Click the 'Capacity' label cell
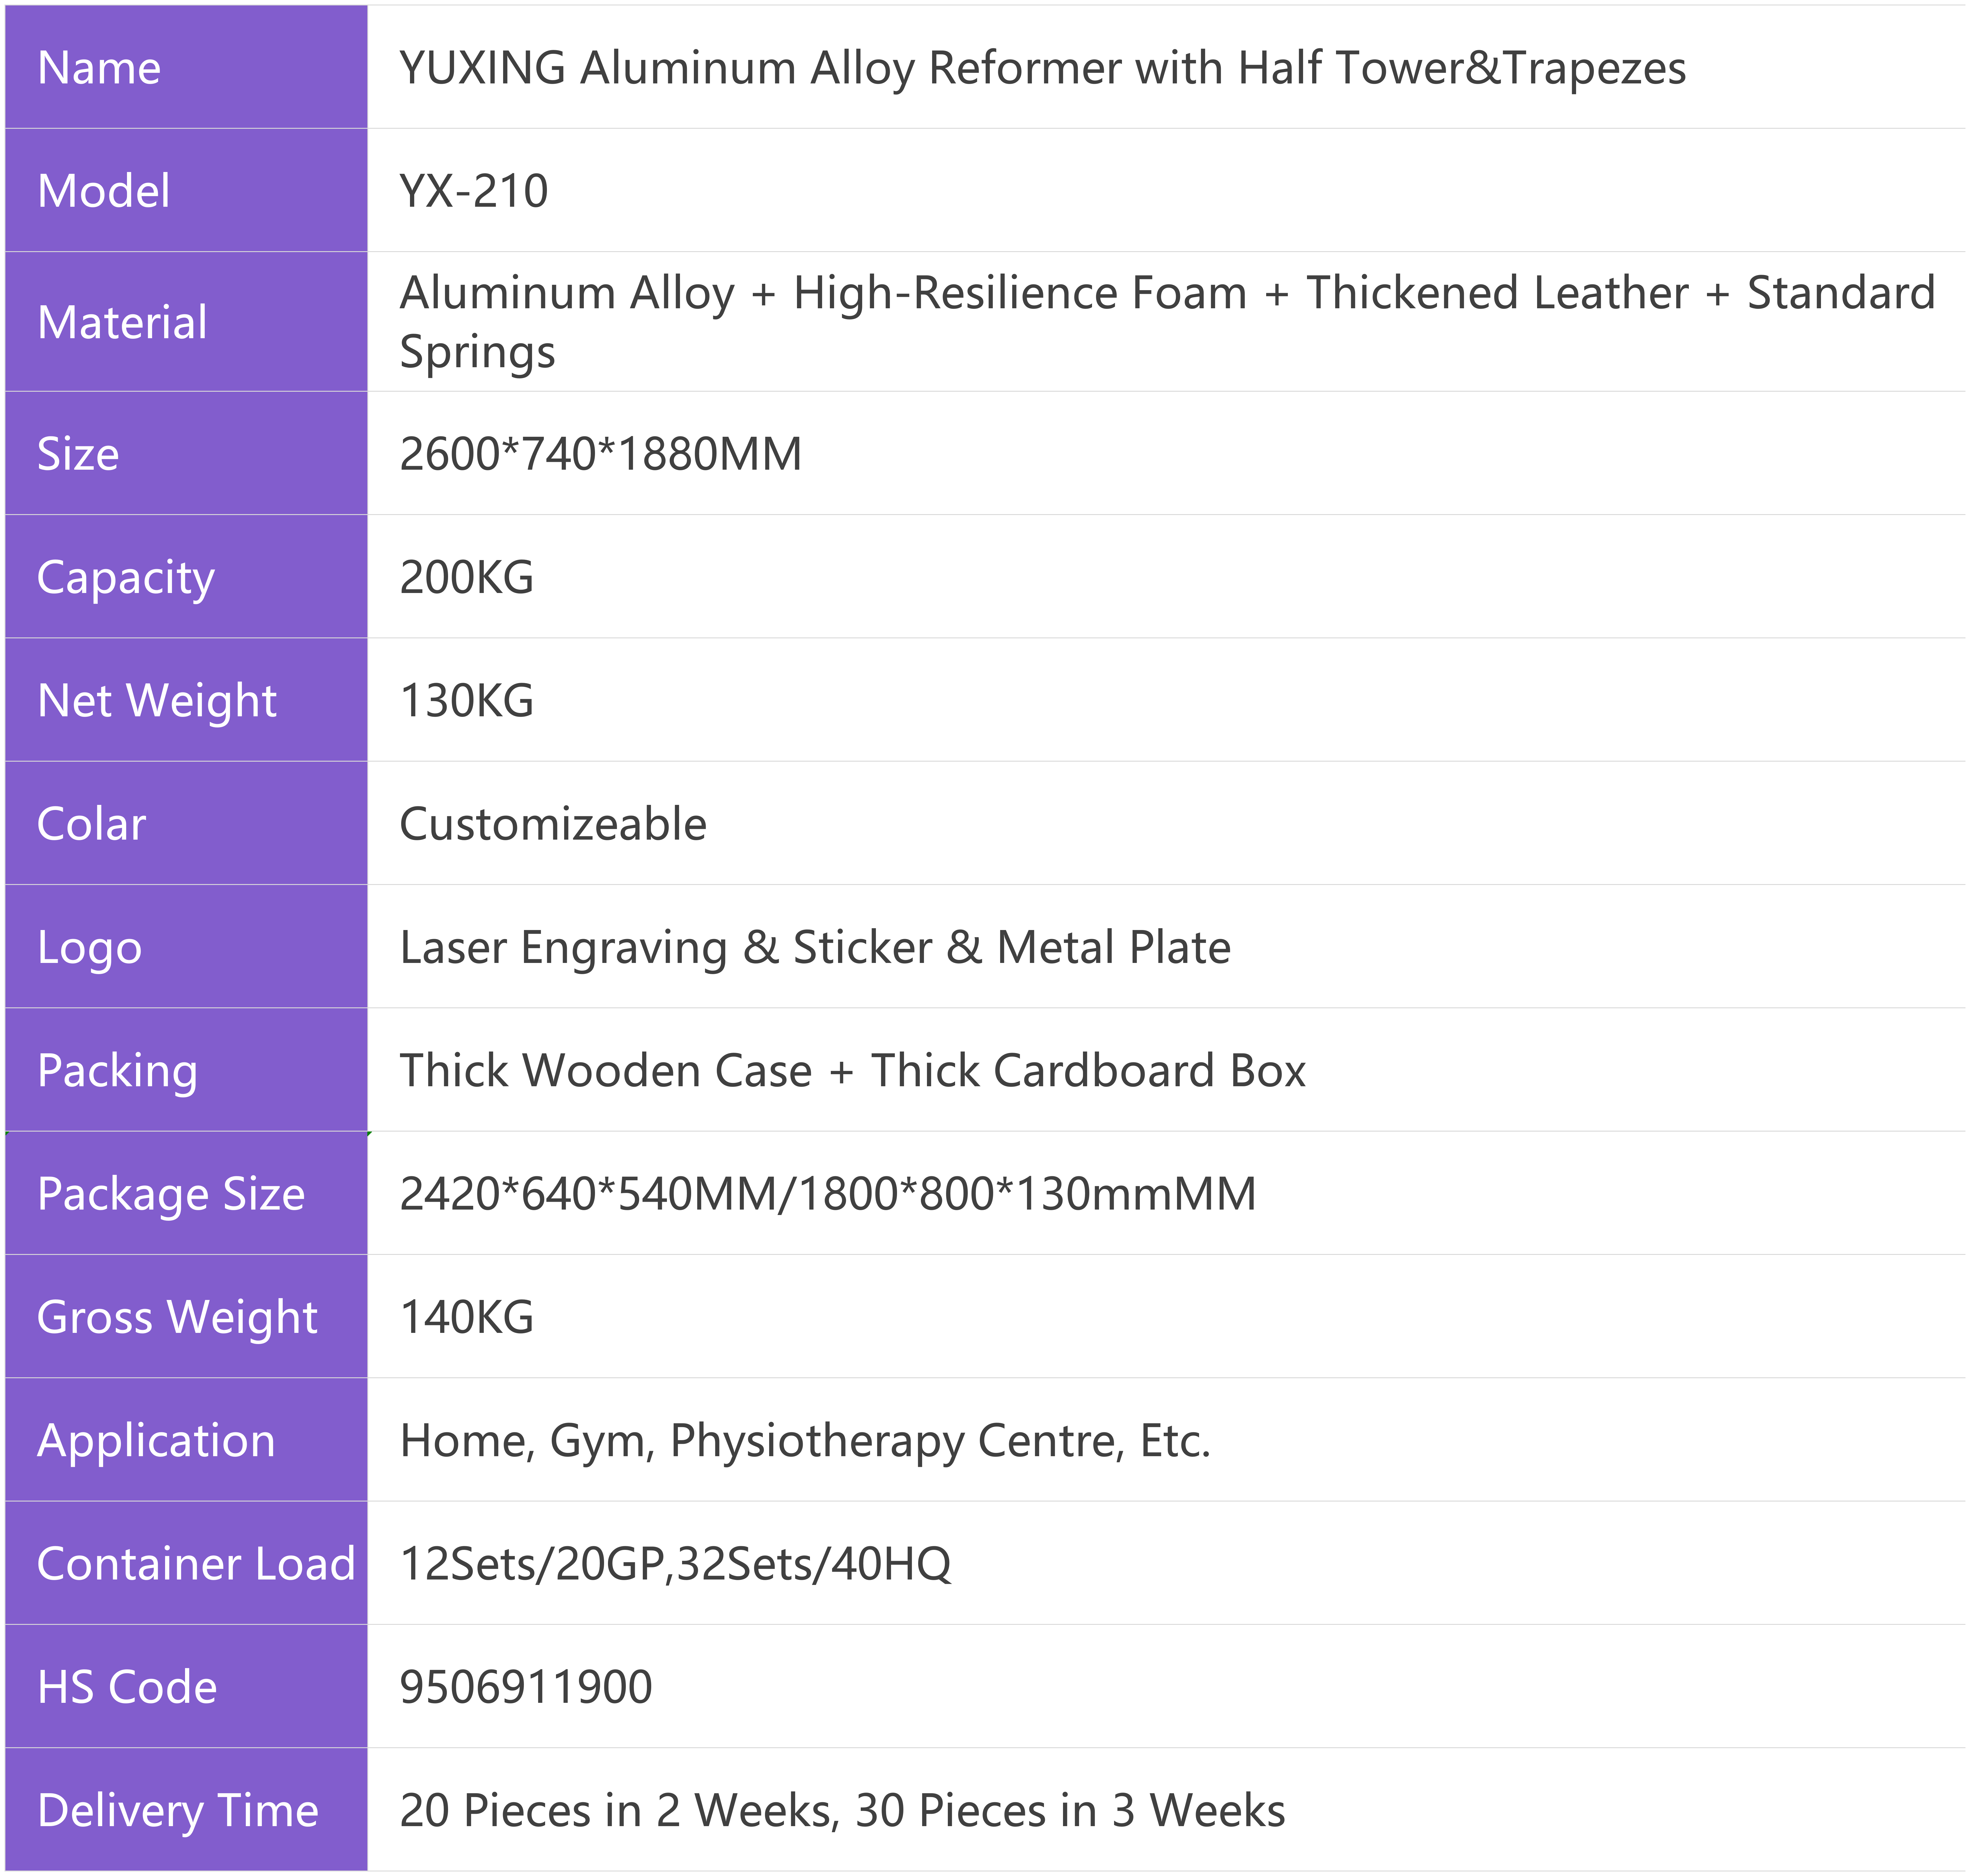This screenshot has height=1876, width=1970. [186, 576]
